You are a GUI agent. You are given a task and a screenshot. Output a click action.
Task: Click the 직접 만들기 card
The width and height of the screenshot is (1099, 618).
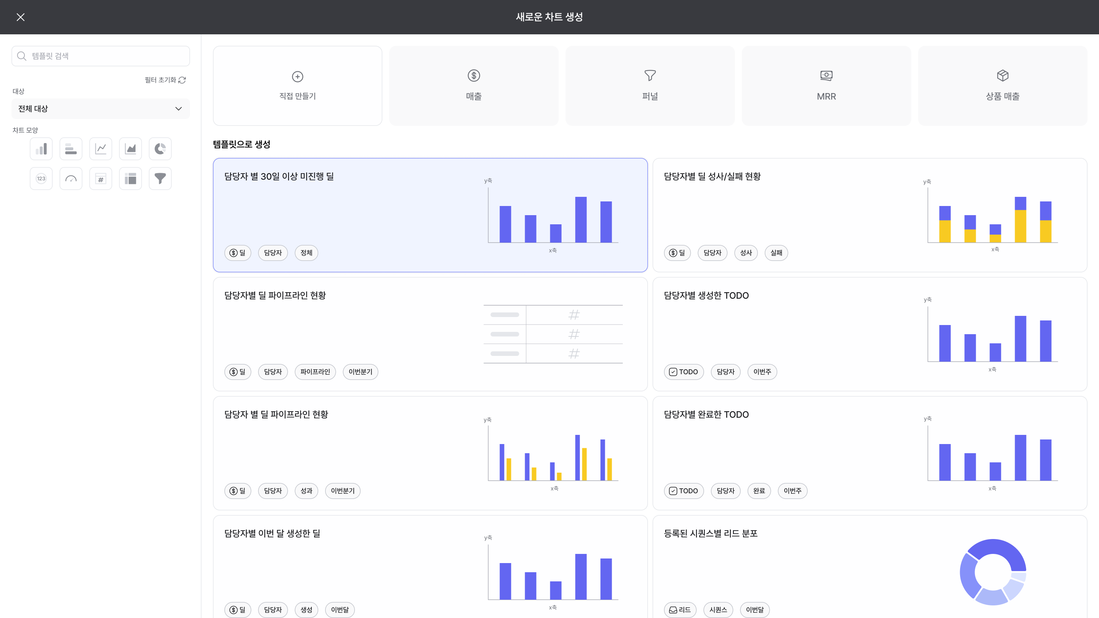[x=297, y=86]
